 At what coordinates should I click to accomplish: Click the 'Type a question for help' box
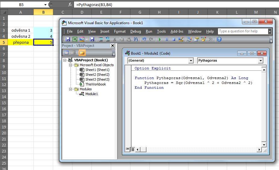pyautogui.click(x=243, y=31)
